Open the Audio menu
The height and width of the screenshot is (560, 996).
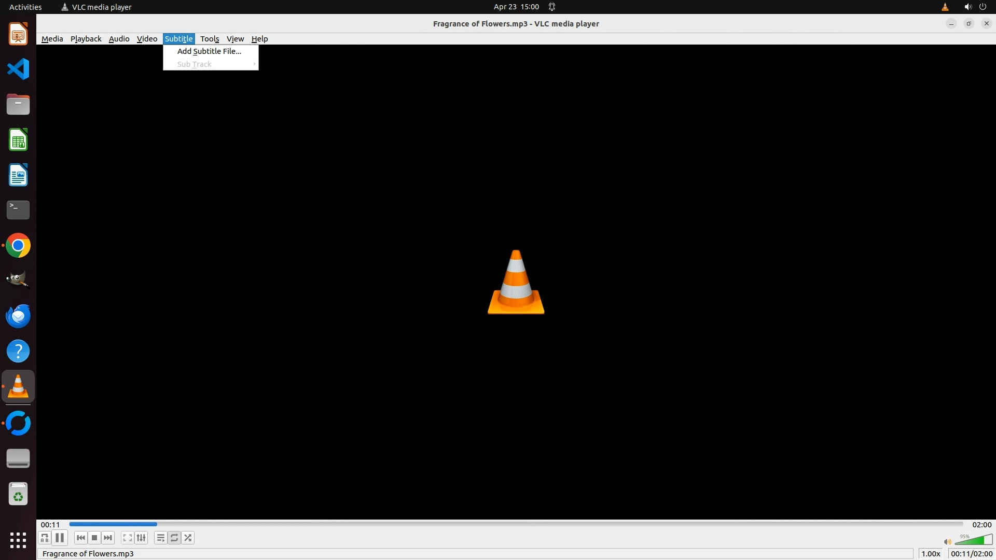[119, 39]
